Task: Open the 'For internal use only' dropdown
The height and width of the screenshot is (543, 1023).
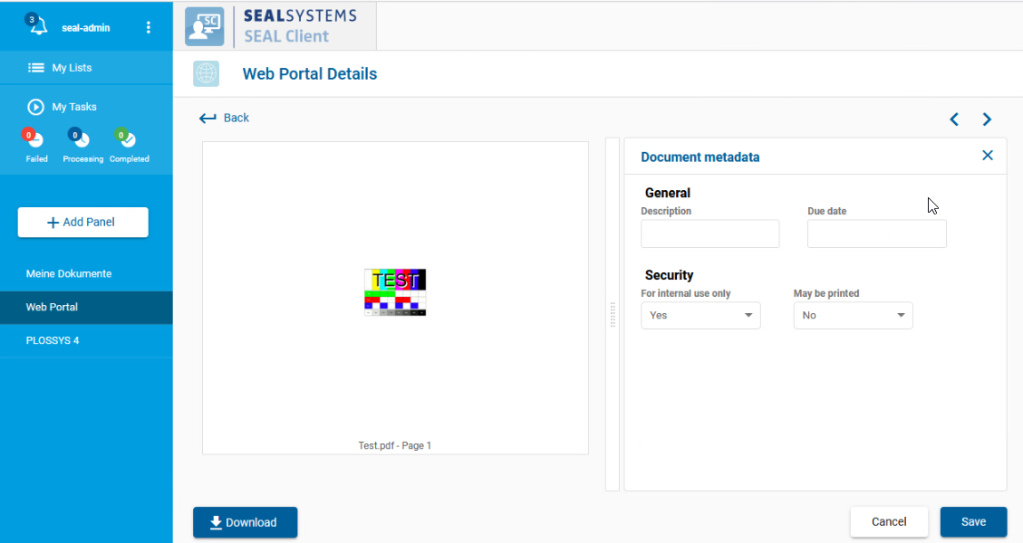Action: tap(700, 315)
